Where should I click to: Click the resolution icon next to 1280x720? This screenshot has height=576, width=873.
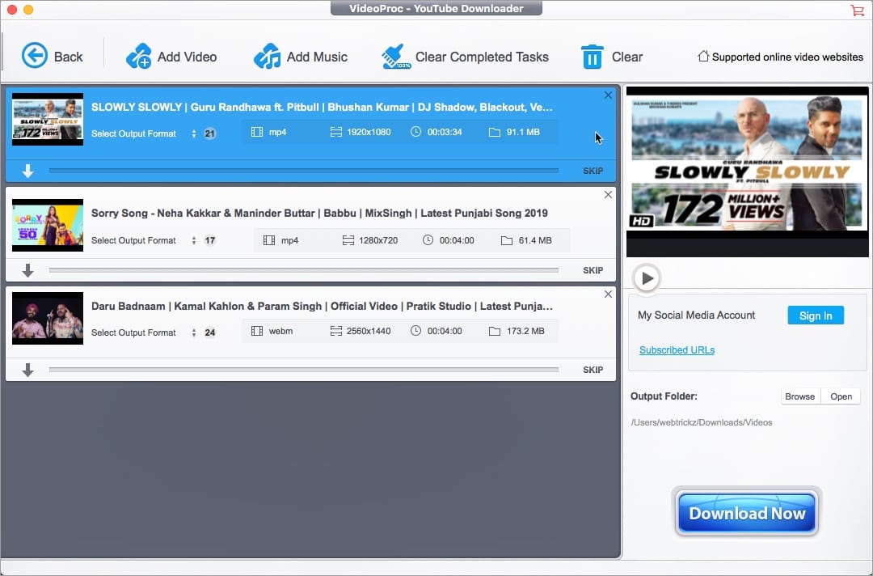click(348, 240)
